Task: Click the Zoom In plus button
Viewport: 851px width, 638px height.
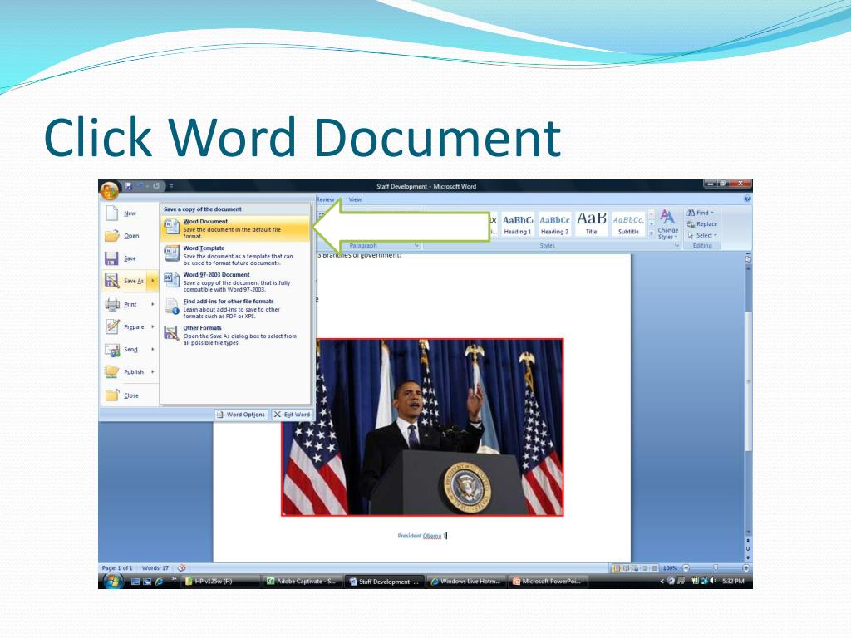Action: pyautogui.click(x=746, y=568)
